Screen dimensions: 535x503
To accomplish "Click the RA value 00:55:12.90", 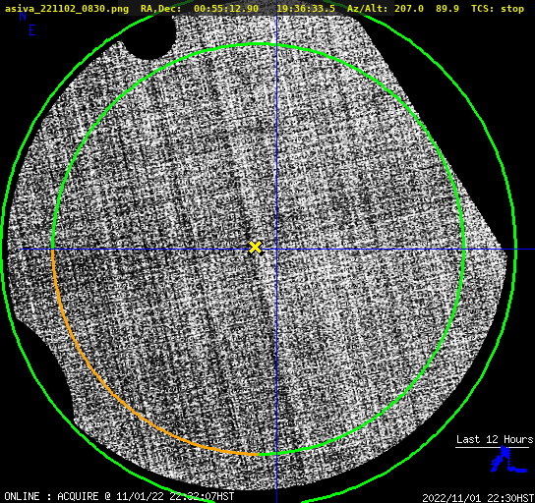I will click(226, 9).
